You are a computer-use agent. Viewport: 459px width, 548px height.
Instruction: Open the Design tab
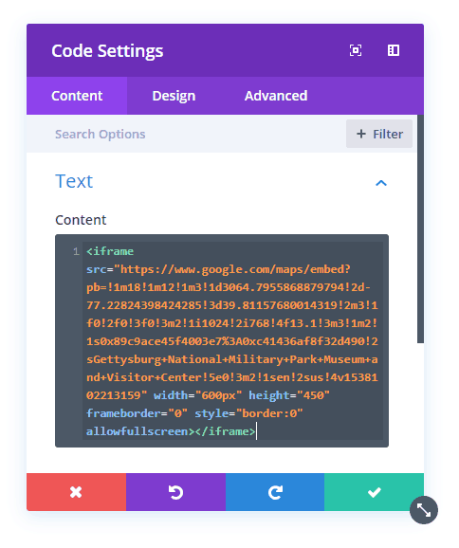[174, 96]
